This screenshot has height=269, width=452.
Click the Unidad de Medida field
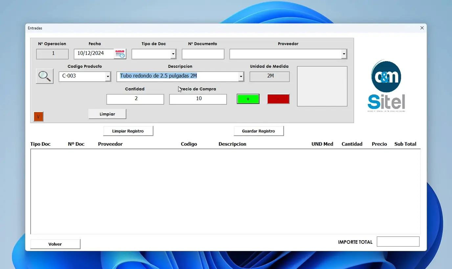(x=270, y=77)
